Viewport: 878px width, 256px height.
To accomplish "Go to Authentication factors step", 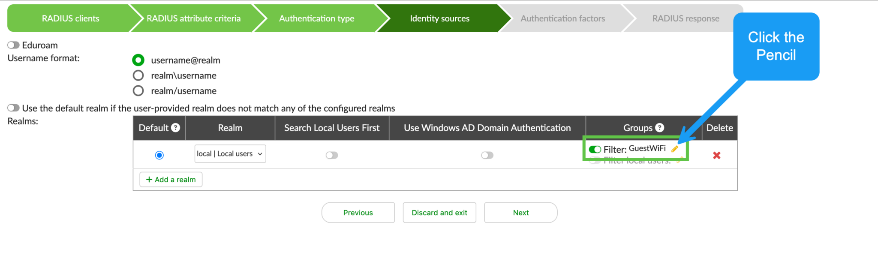I will pos(563,18).
